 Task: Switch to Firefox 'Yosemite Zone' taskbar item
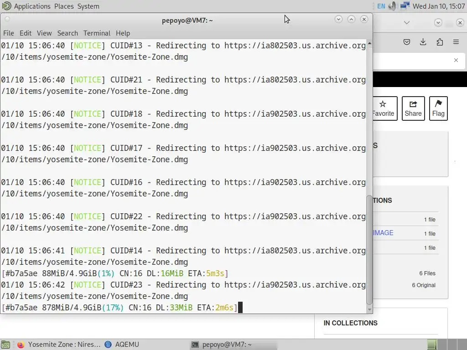[x=59, y=345]
